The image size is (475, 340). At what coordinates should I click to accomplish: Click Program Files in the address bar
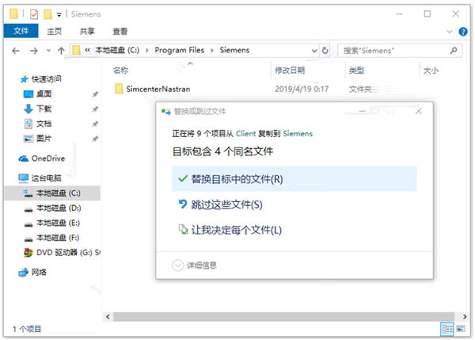pos(180,50)
